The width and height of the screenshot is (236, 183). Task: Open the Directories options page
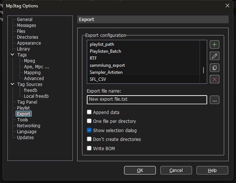(28, 37)
